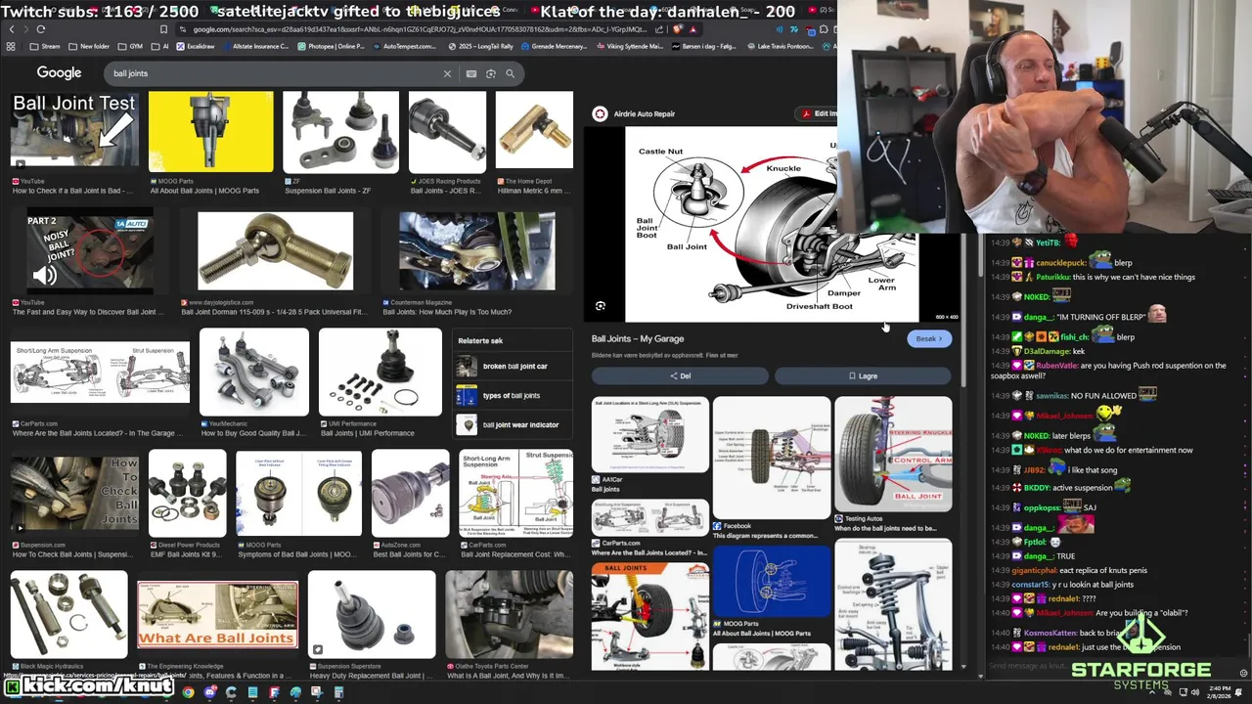Select related search types of ball joints
Screen dimensions: 1252x704
[x=514, y=395]
